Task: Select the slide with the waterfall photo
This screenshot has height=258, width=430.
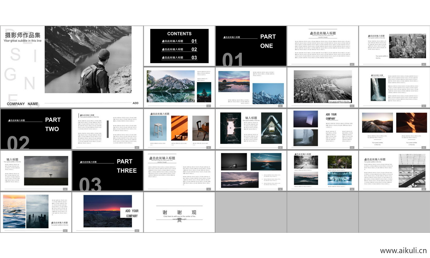Action: click(x=394, y=87)
